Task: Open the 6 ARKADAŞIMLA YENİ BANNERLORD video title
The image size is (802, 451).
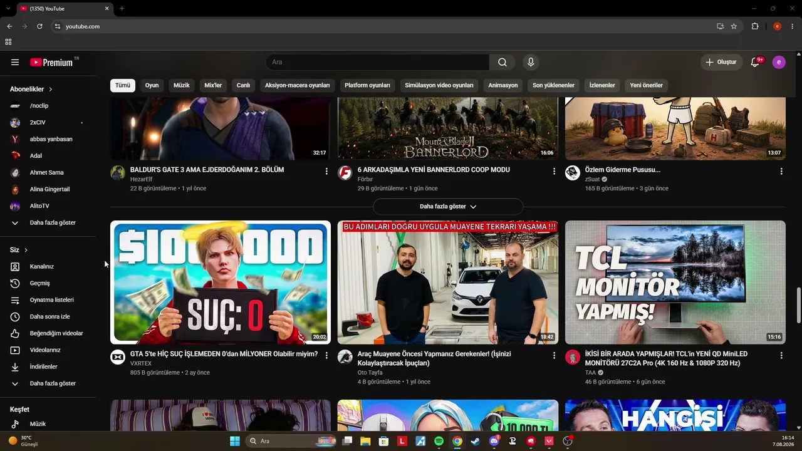Action: pos(434,170)
